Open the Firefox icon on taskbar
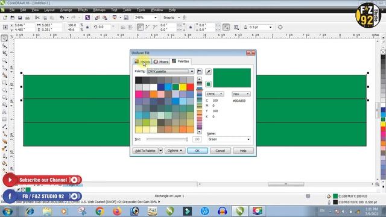The image size is (386, 217). click(x=117, y=211)
